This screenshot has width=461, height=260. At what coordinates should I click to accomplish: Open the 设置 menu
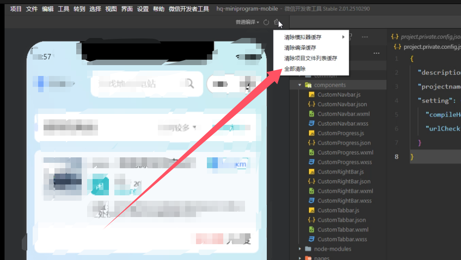tap(142, 9)
